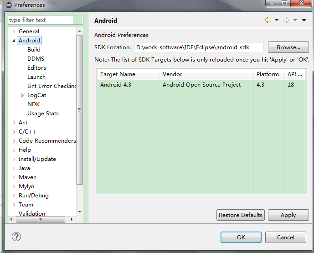Select the LogCat preference page

point(36,95)
